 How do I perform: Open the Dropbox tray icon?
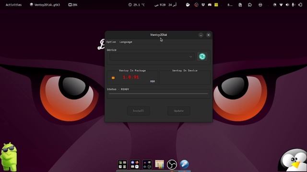pos(203,5)
